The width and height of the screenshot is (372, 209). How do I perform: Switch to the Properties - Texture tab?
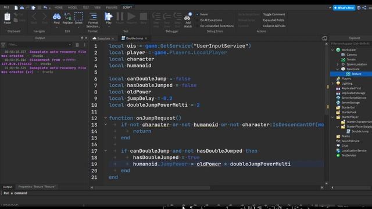tap(37, 187)
